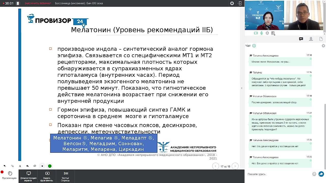
Task: Click the chat download arrow icon
Action: point(254,46)
